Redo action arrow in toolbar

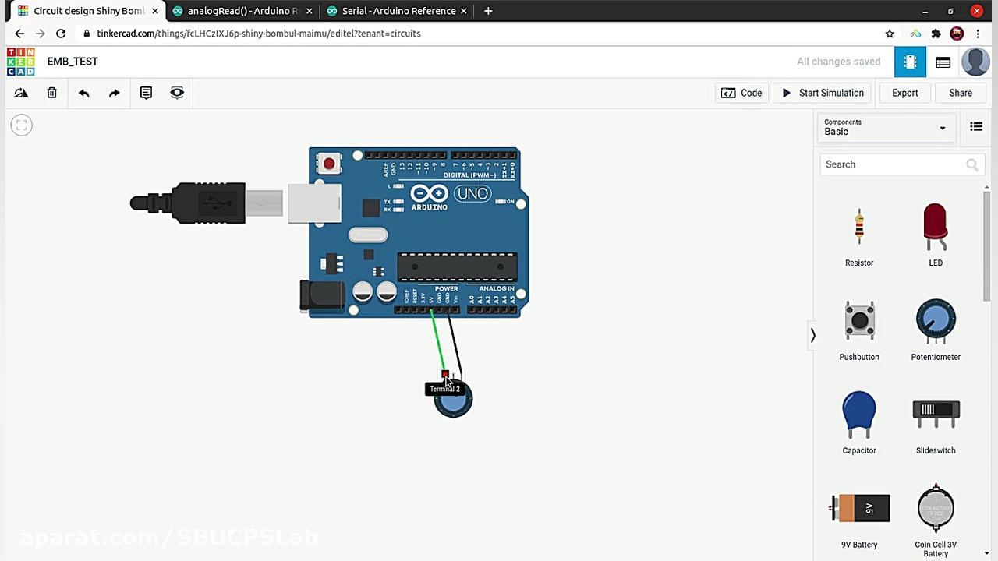point(115,93)
